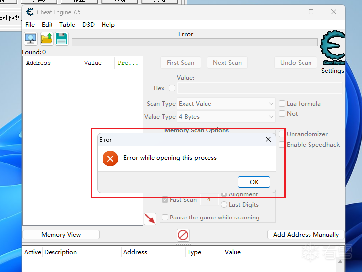Click the red circle clear list icon
Image resolution: width=362 pixels, height=272 pixels.
pyautogui.click(x=183, y=235)
